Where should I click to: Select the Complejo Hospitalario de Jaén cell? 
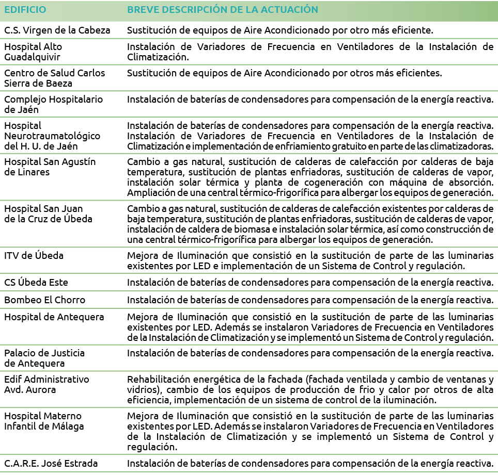pos(53,104)
